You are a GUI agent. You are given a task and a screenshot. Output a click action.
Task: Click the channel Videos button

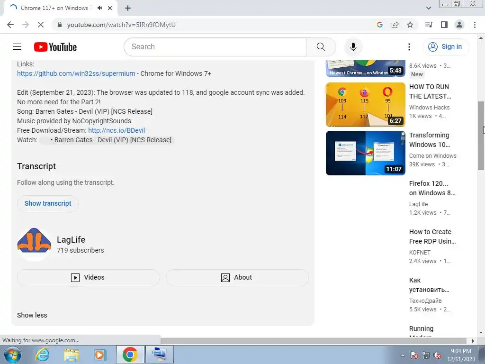click(89, 277)
